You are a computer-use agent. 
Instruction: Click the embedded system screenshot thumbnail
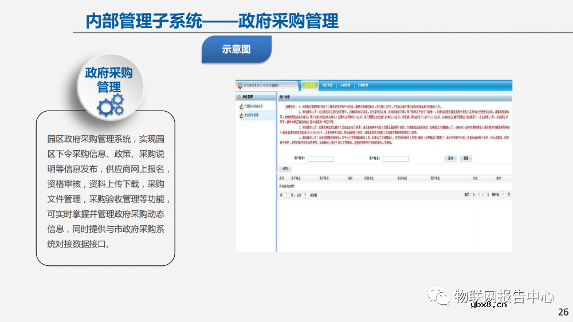point(374,166)
